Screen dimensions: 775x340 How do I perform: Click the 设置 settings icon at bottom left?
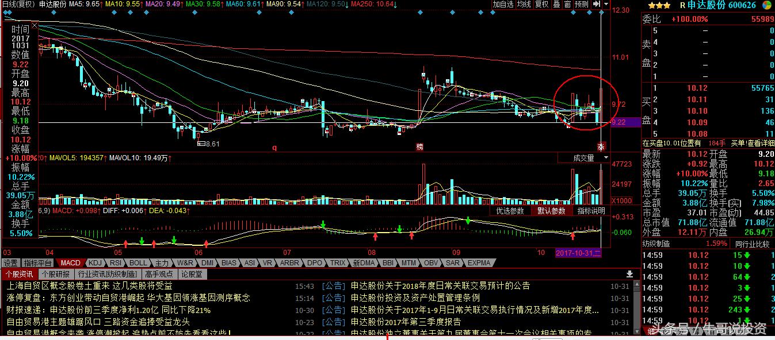point(12,263)
